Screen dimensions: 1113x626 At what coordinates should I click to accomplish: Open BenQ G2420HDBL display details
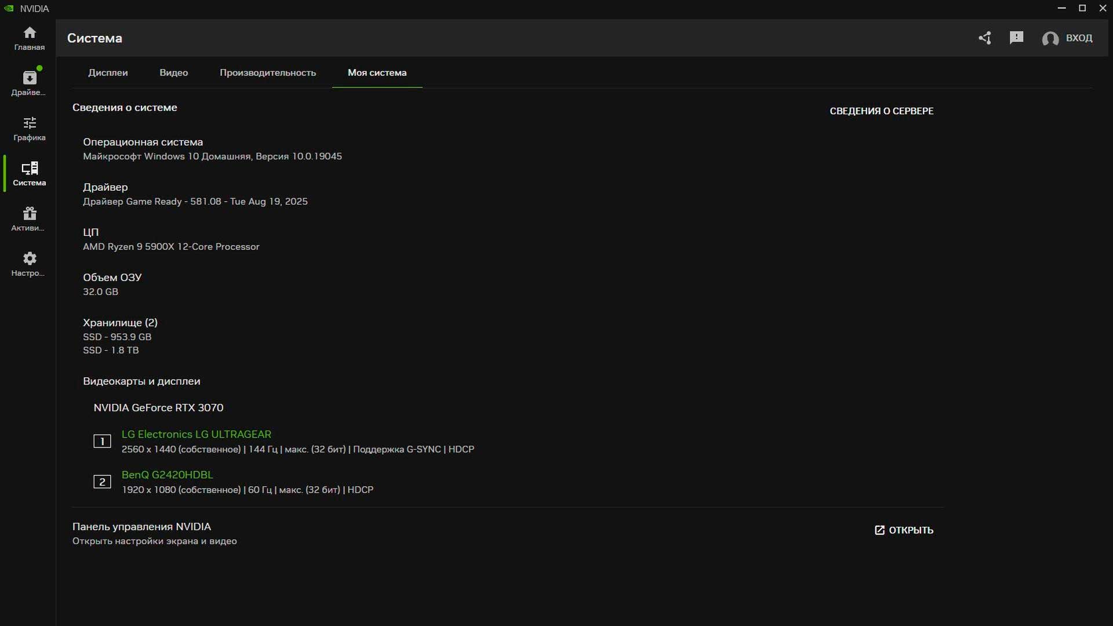point(167,474)
